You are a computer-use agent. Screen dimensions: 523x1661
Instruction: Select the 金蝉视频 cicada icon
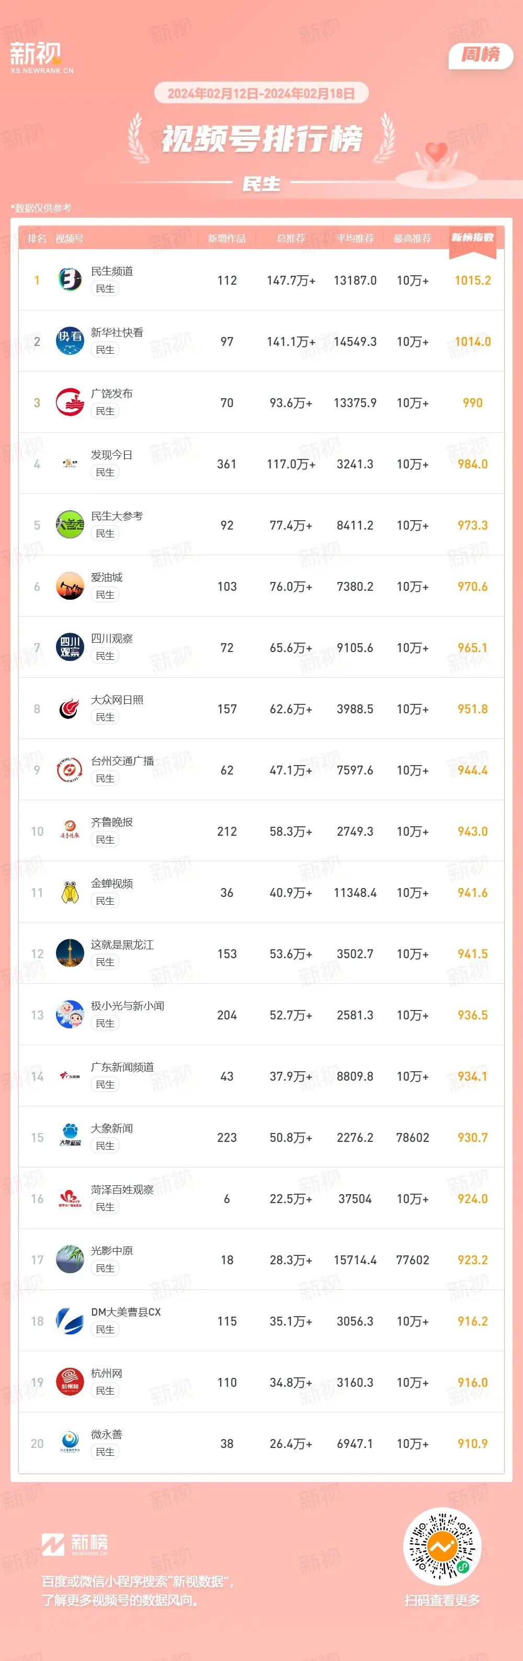coord(70,892)
